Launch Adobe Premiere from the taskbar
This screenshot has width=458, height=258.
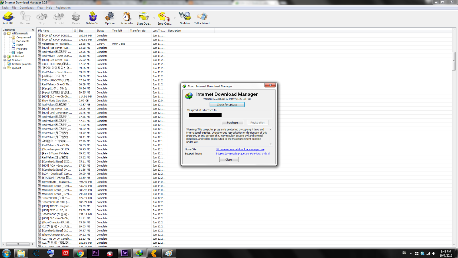(x=95, y=253)
